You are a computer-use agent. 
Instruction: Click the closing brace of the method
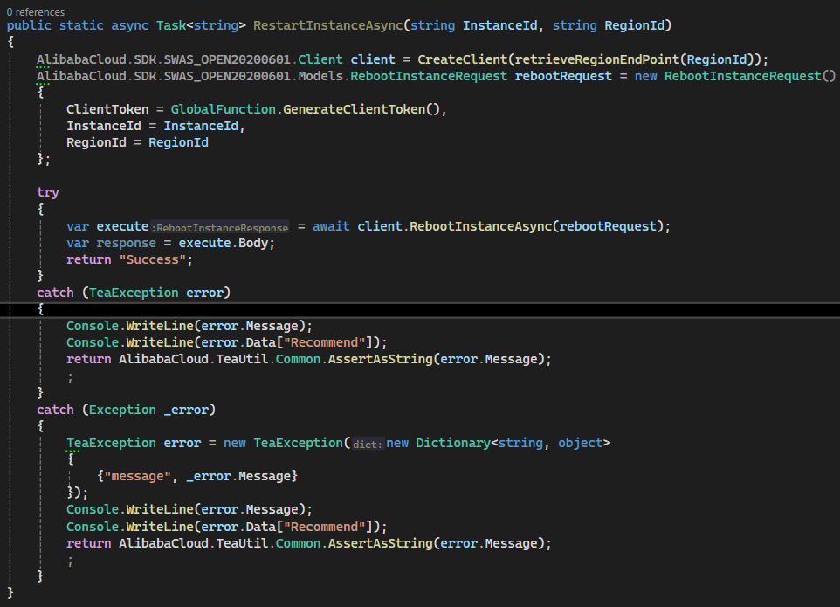click(10, 592)
